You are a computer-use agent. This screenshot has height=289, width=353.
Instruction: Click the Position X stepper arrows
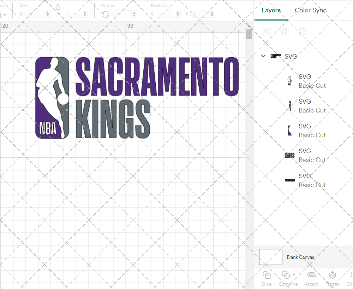(178, 14)
